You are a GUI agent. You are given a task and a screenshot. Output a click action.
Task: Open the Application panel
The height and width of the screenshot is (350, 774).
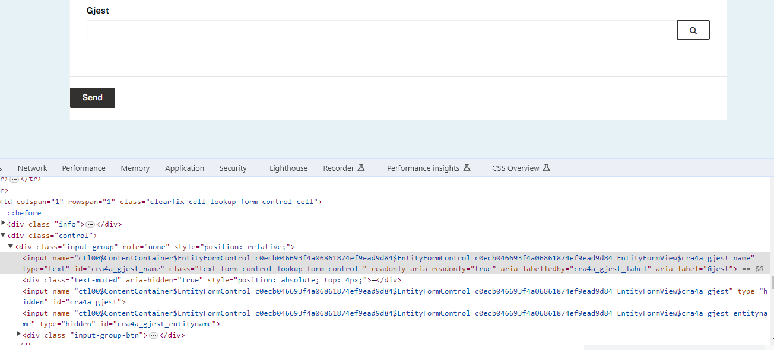185,167
